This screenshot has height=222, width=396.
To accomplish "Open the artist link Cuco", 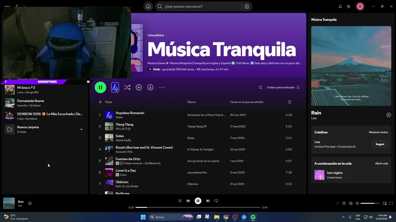I will point(123,175).
